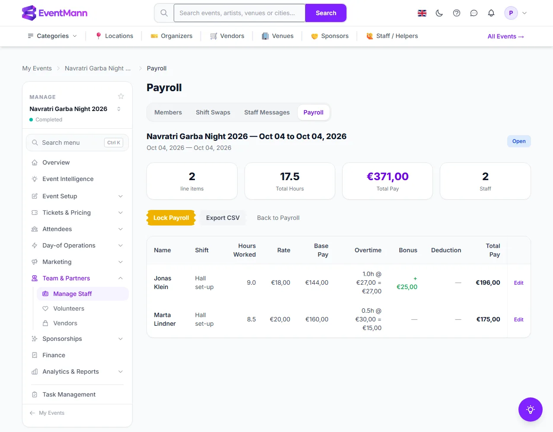Focus the events search input field
Image resolution: width=553 pixels, height=432 pixels.
click(x=239, y=13)
